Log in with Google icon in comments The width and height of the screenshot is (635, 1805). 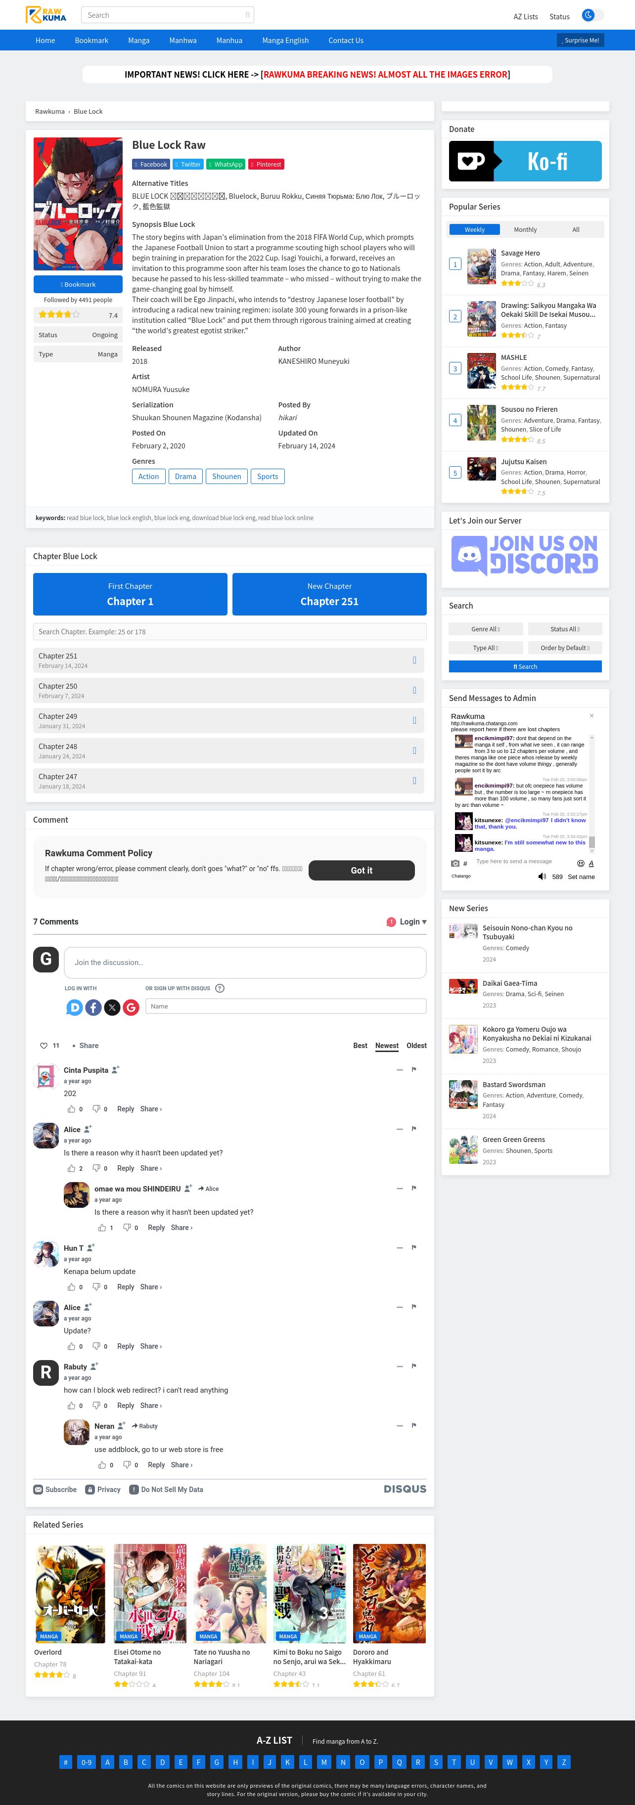(131, 1007)
